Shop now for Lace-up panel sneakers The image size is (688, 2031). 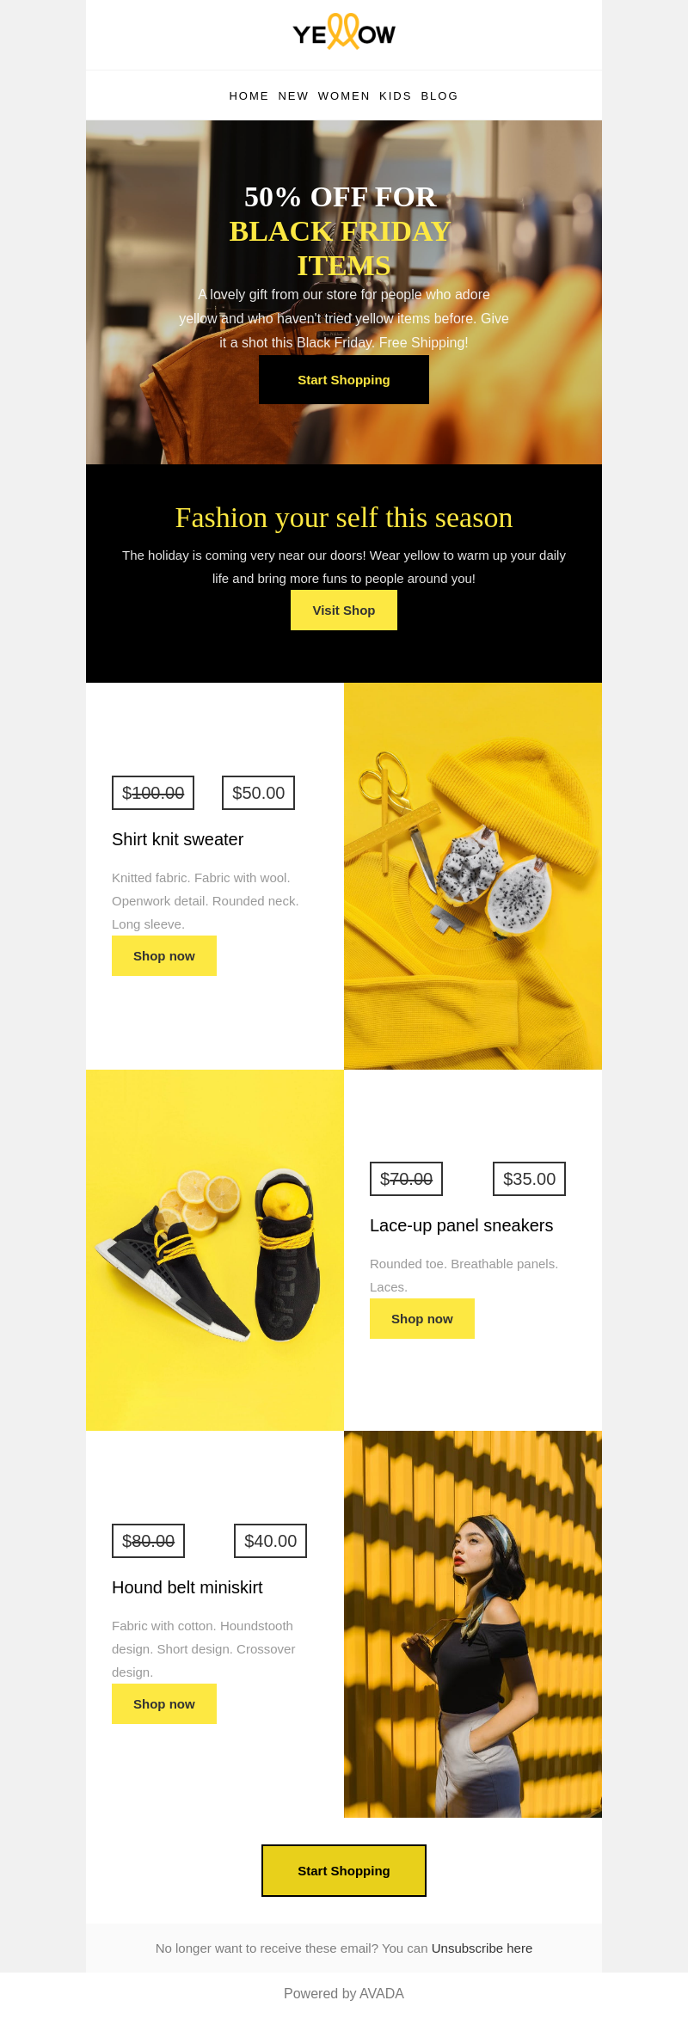pyautogui.click(x=422, y=1319)
